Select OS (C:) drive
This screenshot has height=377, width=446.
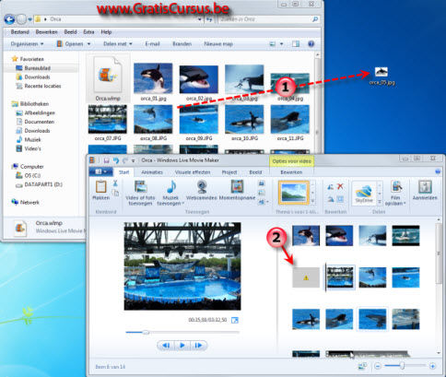click(32, 175)
